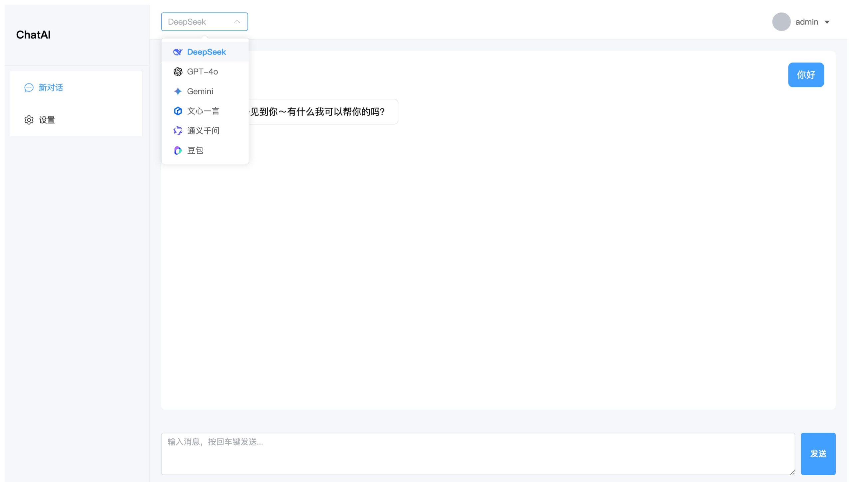The height and width of the screenshot is (482, 852).
Task: Open 设置 in the sidebar
Action: 77,120
